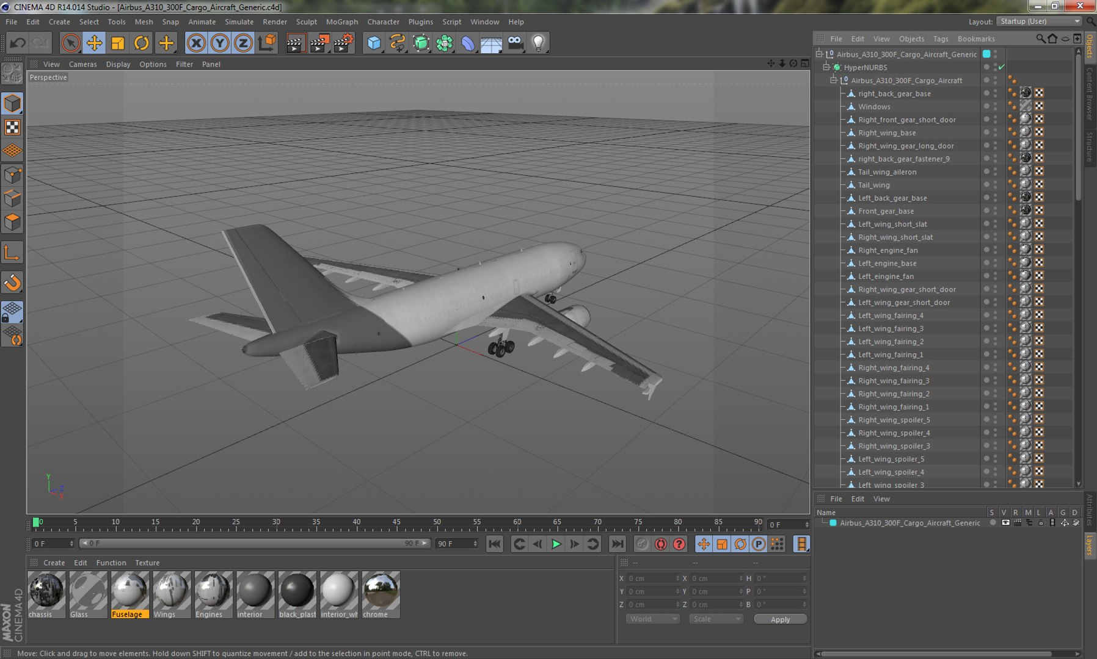Open the spline tools icon
The height and width of the screenshot is (659, 1097).
point(398,43)
